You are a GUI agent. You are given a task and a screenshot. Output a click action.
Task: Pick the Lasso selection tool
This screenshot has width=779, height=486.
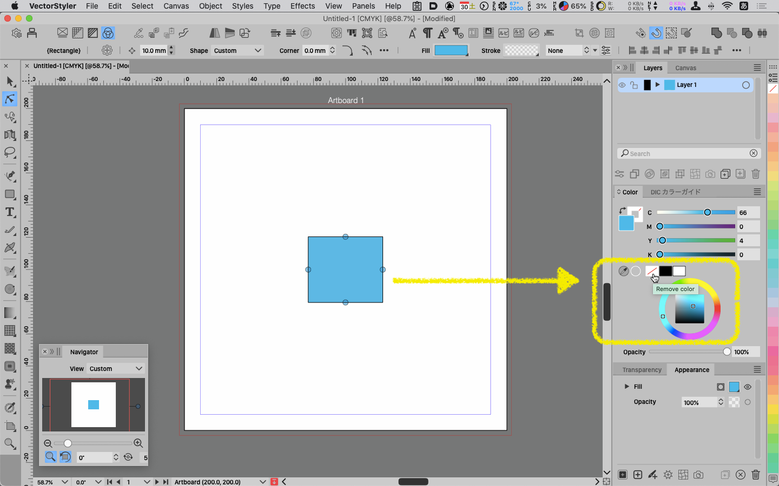[10, 152]
